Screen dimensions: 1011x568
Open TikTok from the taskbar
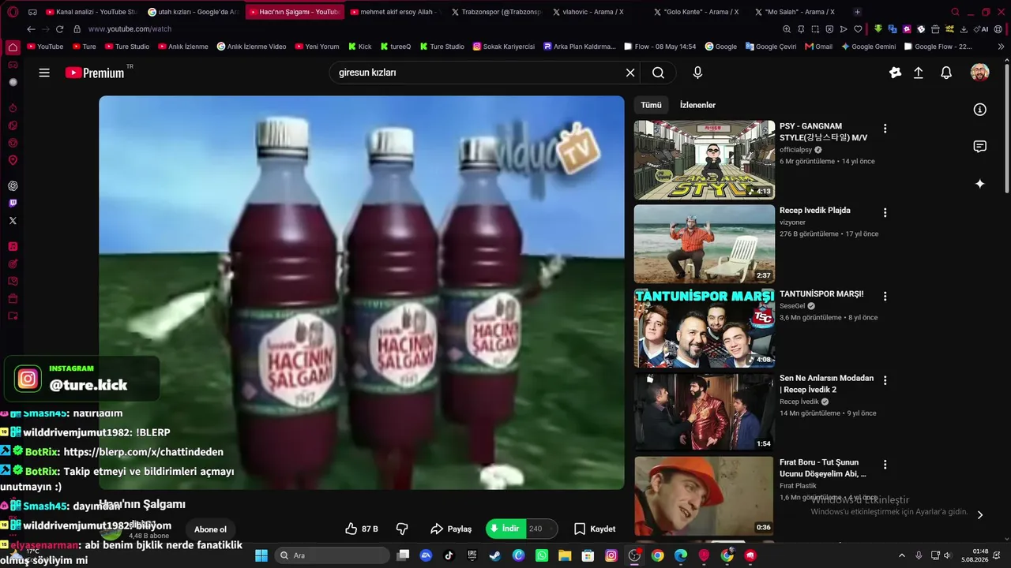(449, 555)
